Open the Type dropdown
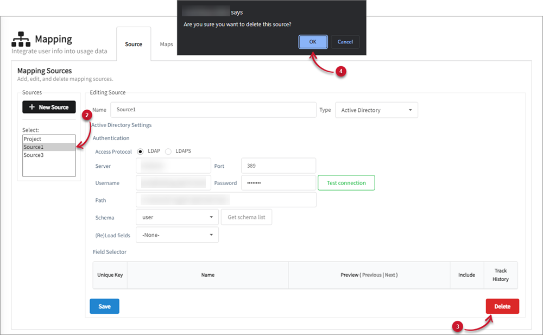The width and height of the screenshot is (543, 335). [x=376, y=110]
